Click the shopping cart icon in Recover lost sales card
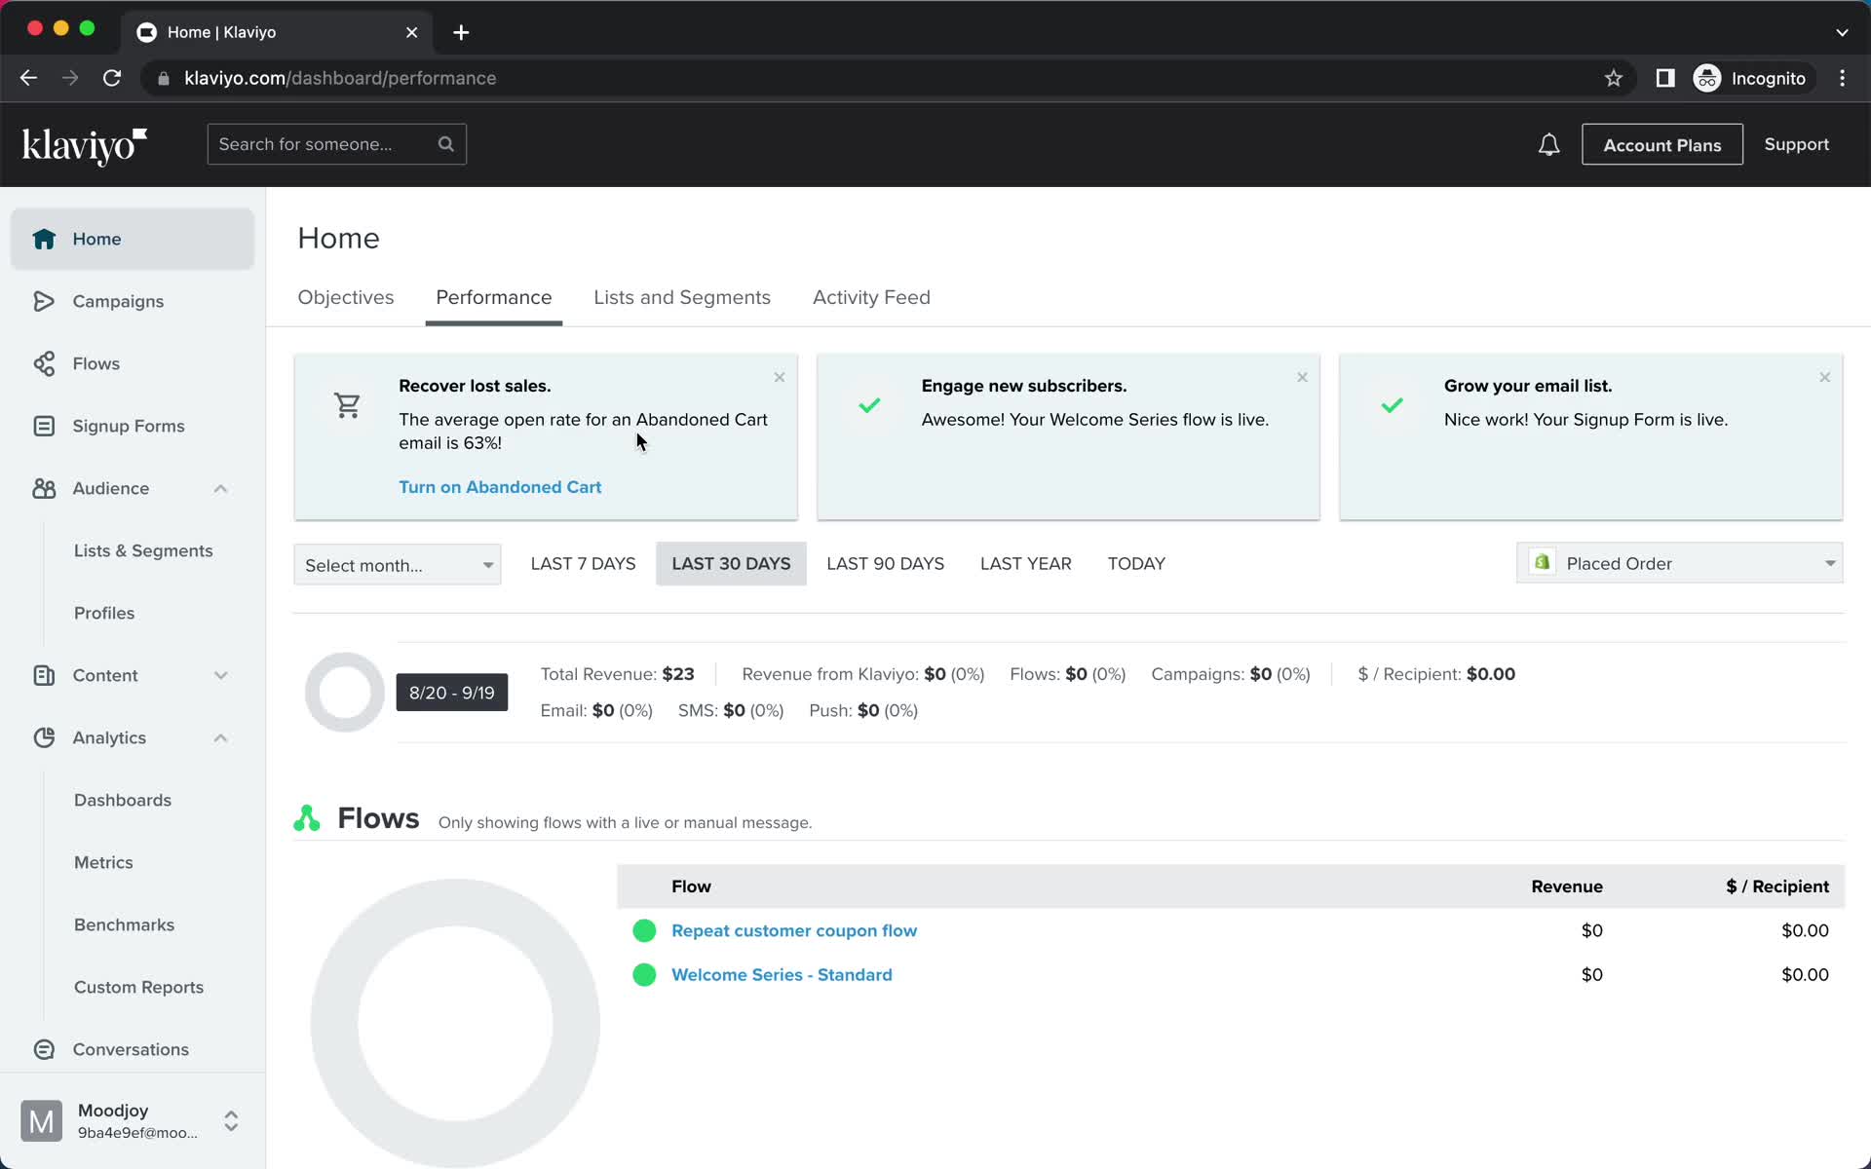1871x1169 pixels. coord(348,405)
